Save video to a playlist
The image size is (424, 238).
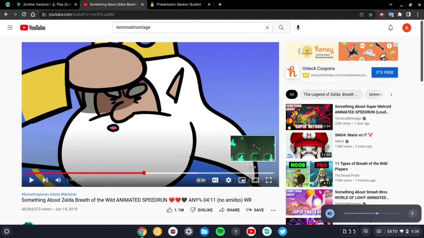pyautogui.click(x=255, y=210)
